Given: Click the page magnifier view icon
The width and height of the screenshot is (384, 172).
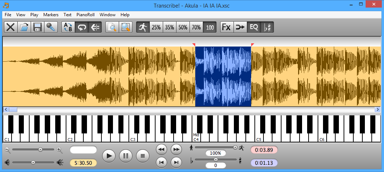Looking at the screenshot, I should click(x=112, y=27).
